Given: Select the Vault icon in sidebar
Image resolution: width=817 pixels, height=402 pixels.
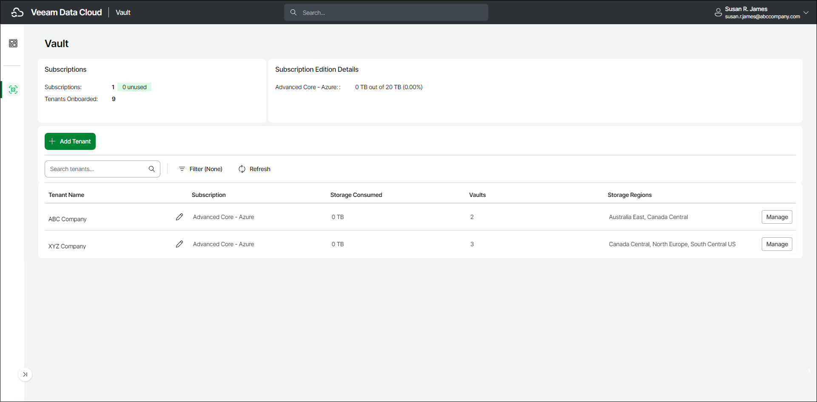Looking at the screenshot, I should (x=13, y=90).
